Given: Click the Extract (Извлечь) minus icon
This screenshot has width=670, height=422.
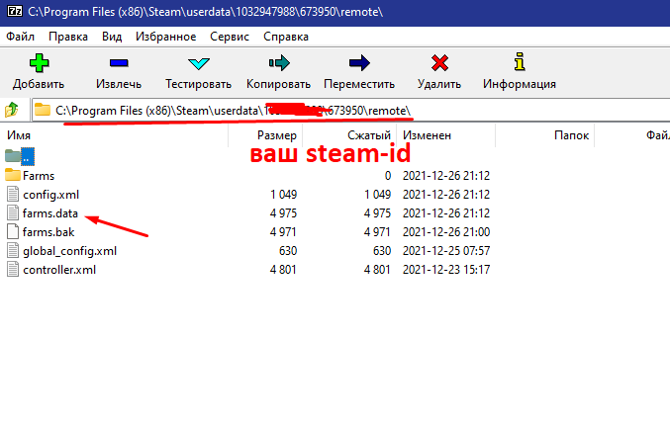Looking at the screenshot, I should (119, 63).
